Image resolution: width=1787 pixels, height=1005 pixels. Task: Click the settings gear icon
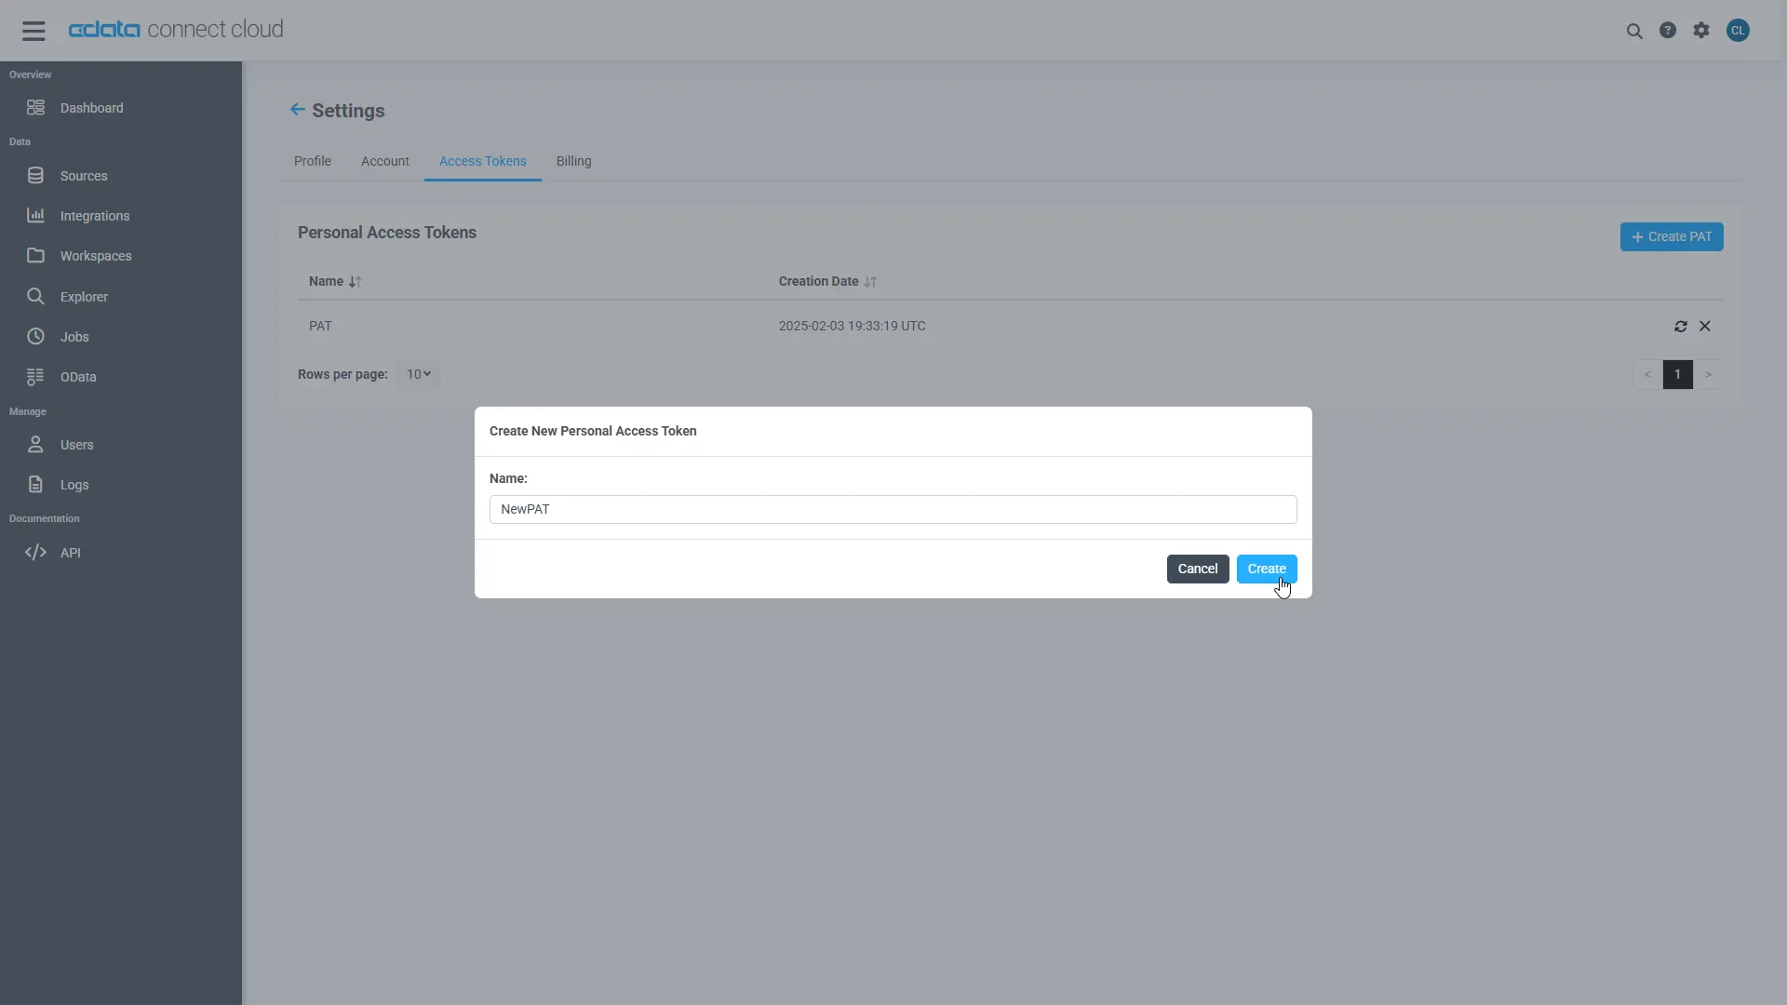pyautogui.click(x=1701, y=31)
